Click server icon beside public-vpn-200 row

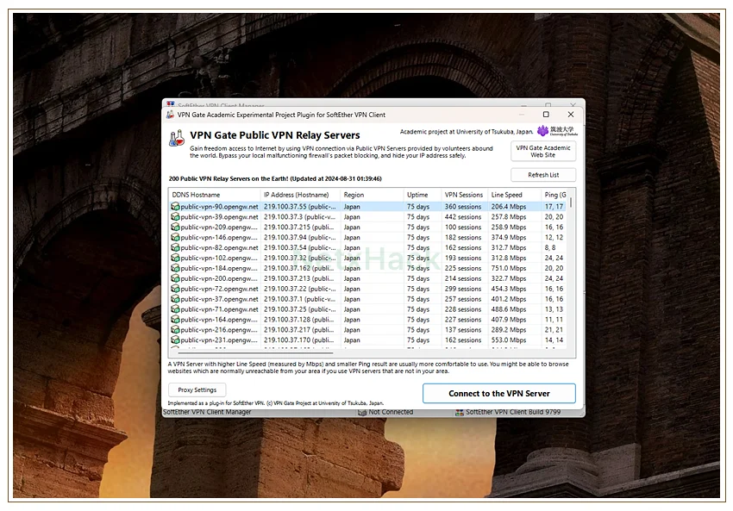(175, 278)
